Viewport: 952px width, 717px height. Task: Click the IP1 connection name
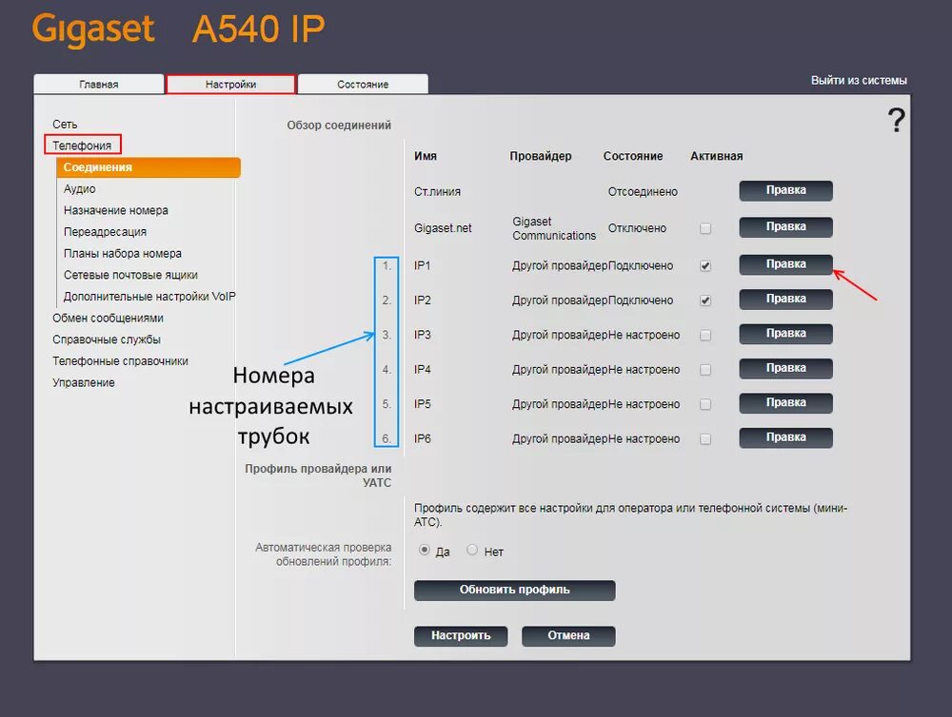click(x=422, y=265)
